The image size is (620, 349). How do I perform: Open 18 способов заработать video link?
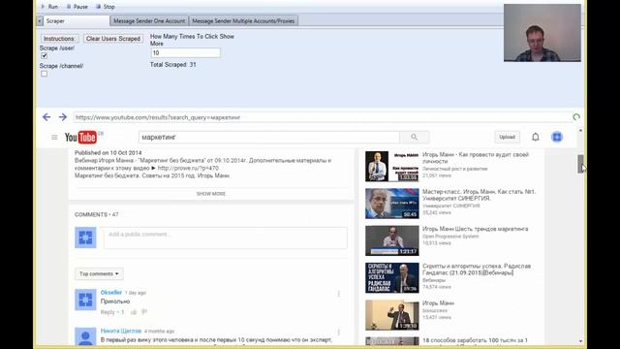coord(475,340)
